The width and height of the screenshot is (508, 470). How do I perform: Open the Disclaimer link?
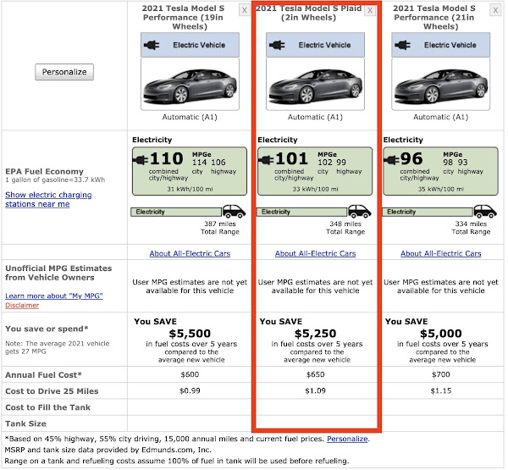coord(22,305)
